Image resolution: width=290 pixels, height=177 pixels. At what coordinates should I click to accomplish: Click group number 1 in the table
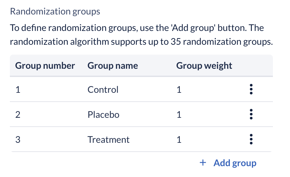point(18,89)
